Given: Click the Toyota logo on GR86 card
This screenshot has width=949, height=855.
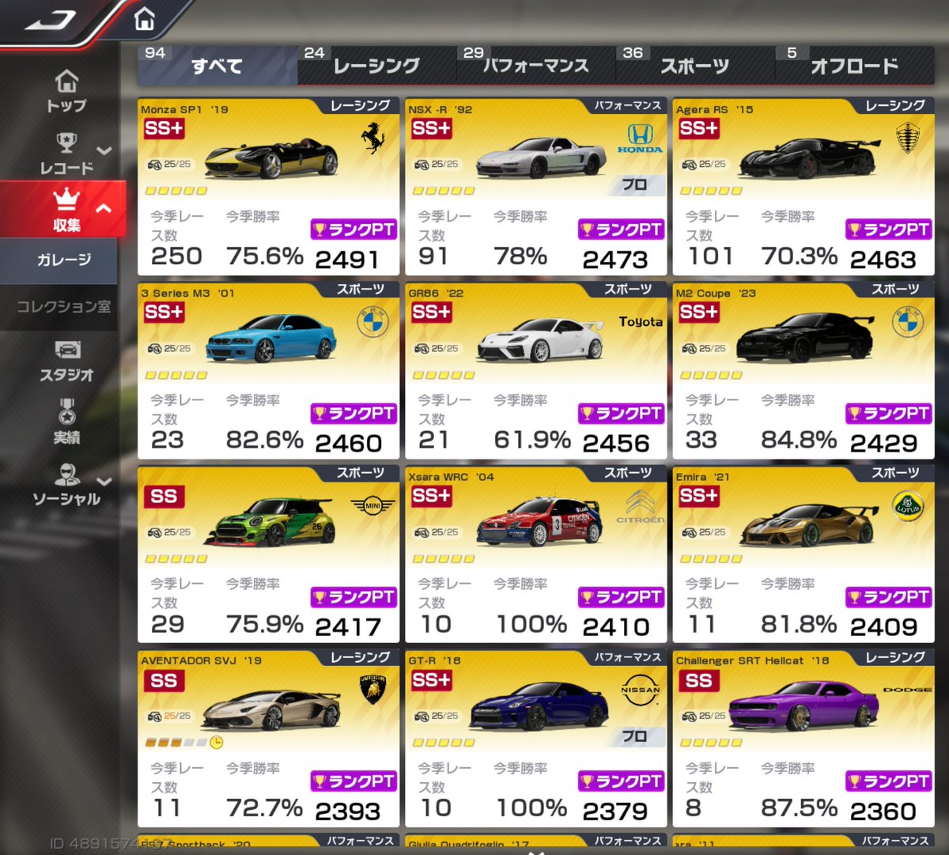Looking at the screenshot, I should (x=641, y=322).
